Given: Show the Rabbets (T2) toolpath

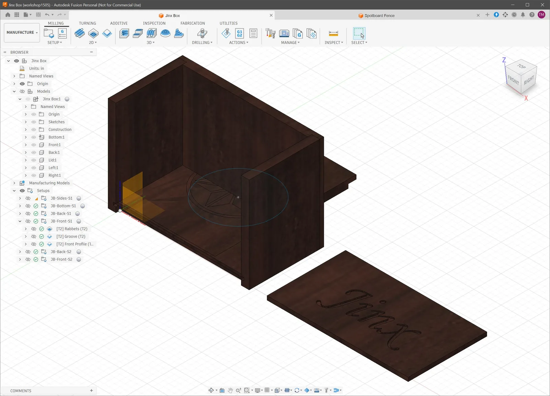Looking at the screenshot, I should pyautogui.click(x=34, y=229).
